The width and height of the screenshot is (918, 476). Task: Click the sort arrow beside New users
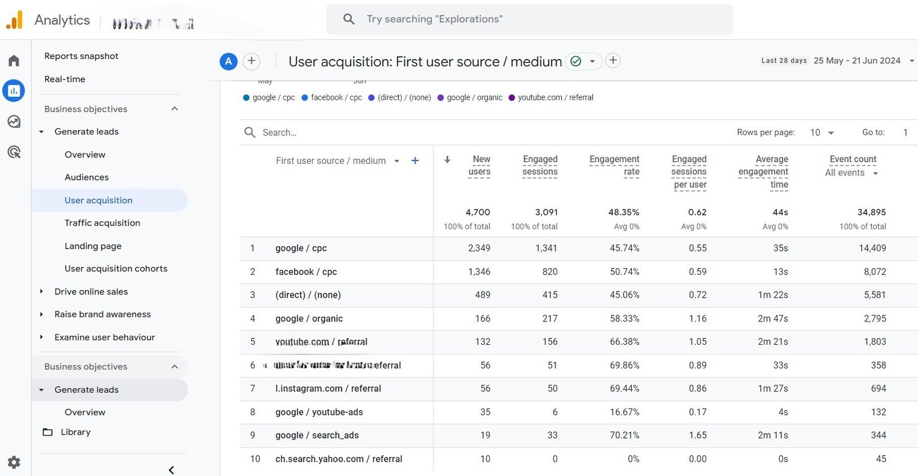tap(448, 160)
